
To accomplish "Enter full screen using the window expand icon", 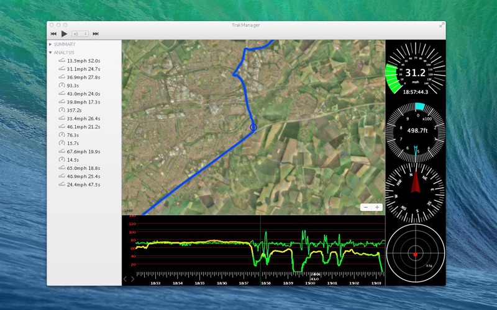I will coord(442,25).
